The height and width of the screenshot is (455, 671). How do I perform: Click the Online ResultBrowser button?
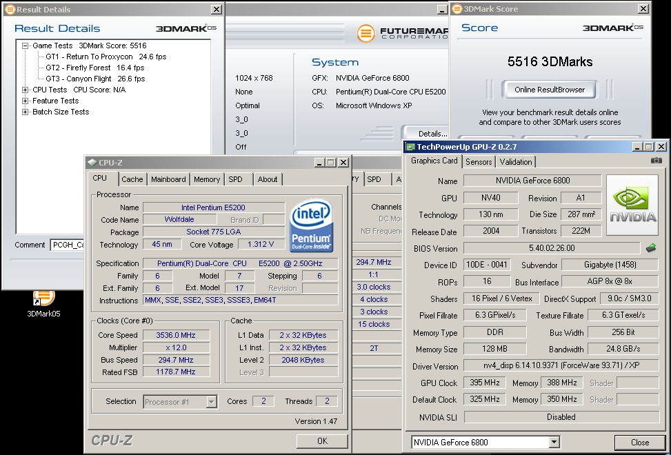[550, 90]
